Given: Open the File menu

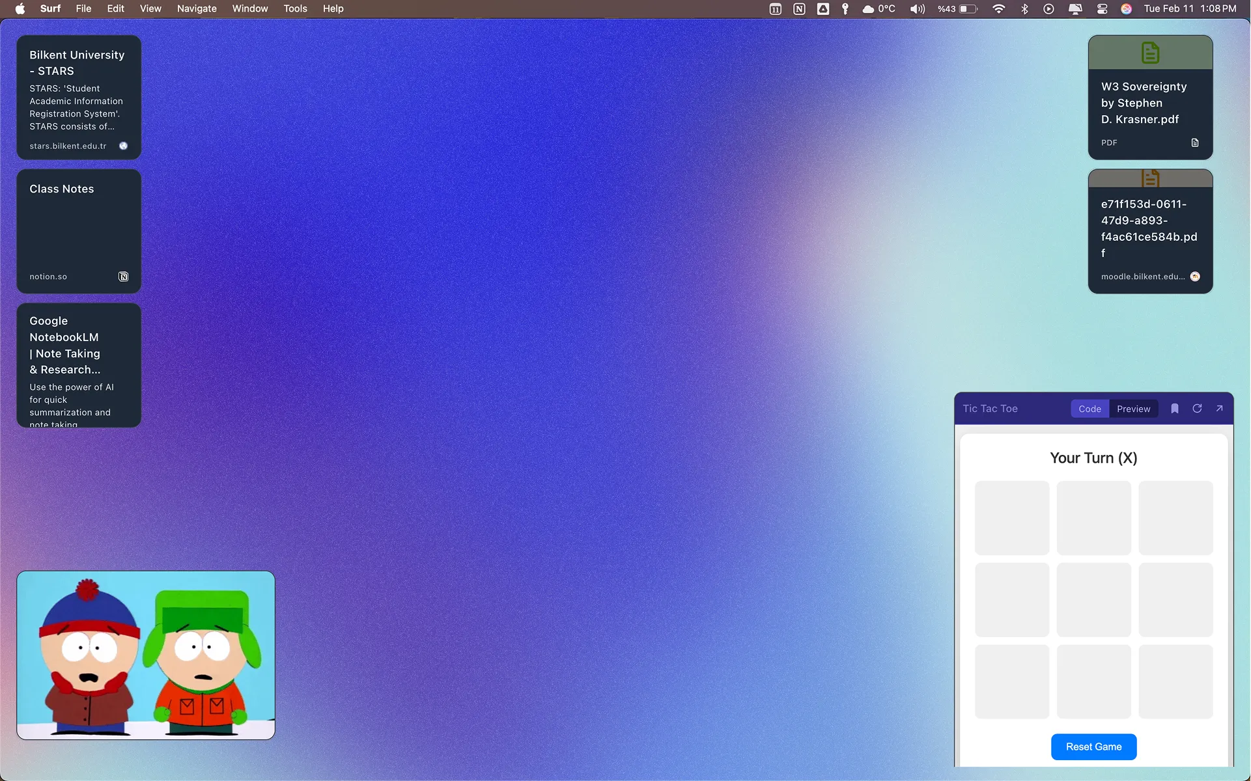Looking at the screenshot, I should pos(83,8).
